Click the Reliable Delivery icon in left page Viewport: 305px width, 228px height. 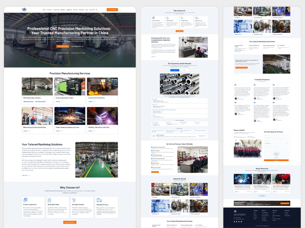click(99, 200)
